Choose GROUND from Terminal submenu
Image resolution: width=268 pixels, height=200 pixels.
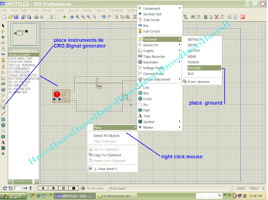pyautogui.click(x=204, y=68)
